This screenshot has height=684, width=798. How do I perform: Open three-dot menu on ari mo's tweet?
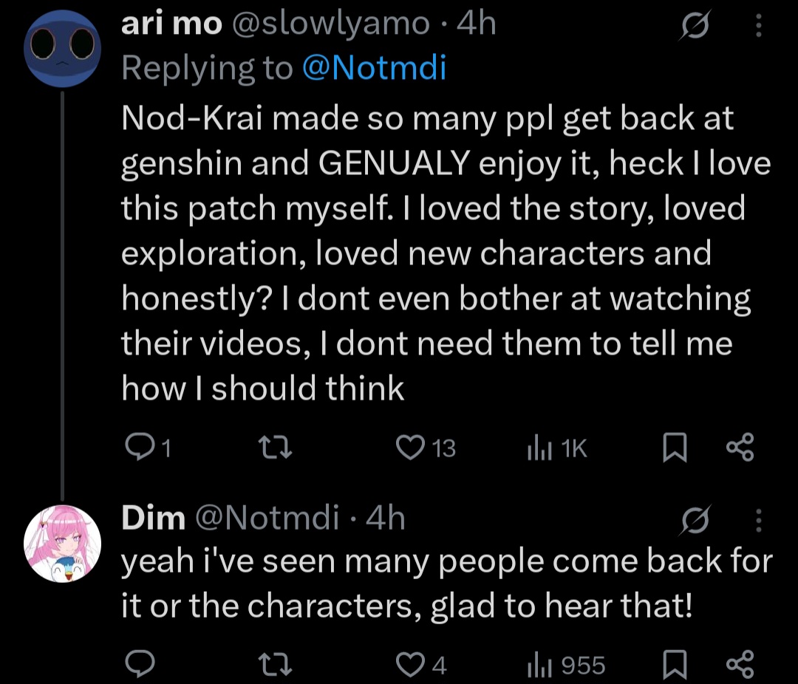click(758, 25)
